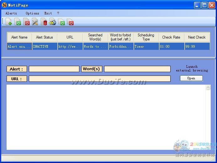Screen dimensions: 217x163
Task: Click the URL input field
Action: [100, 79]
